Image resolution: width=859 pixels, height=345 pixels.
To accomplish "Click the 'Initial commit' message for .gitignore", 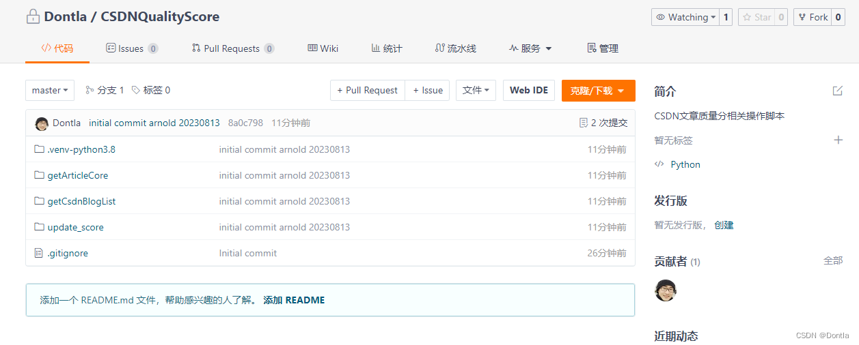I will (248, 253).
